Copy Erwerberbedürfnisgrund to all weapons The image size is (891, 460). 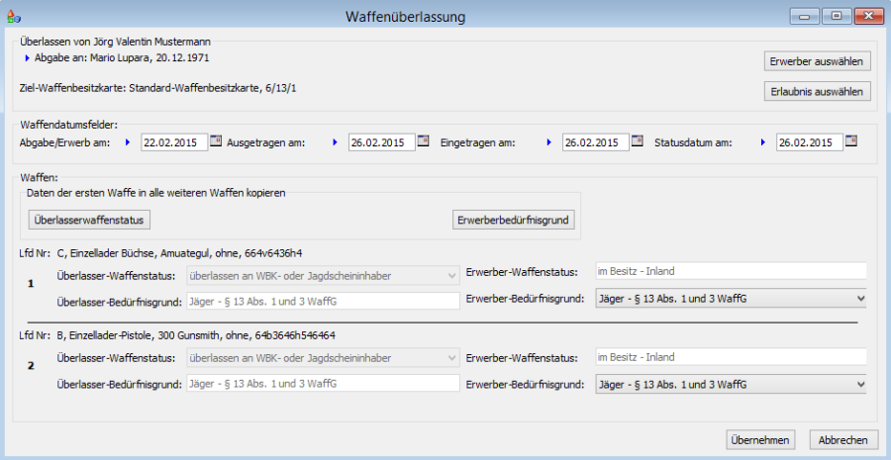pyautogui.click(x=513, y=220)
